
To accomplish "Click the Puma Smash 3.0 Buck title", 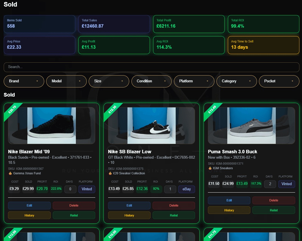I will point(232,152).
